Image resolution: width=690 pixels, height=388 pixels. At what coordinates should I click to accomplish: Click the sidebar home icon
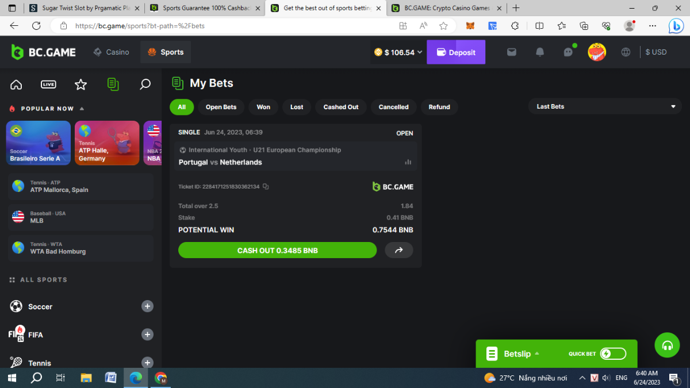(x=16, y=84)
